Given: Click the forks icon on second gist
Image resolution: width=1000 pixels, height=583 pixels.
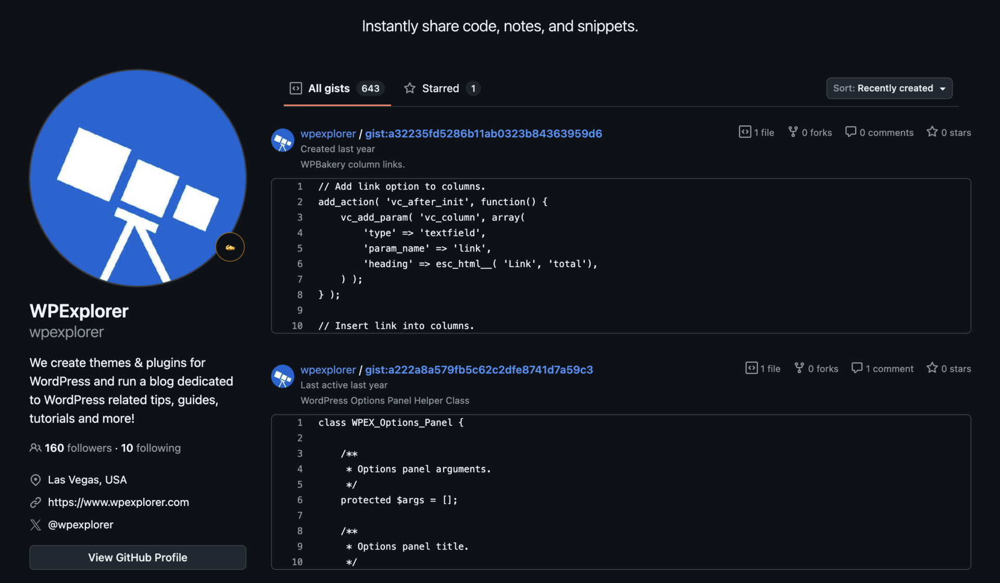Looking at the screenshot, I should 799,369.
